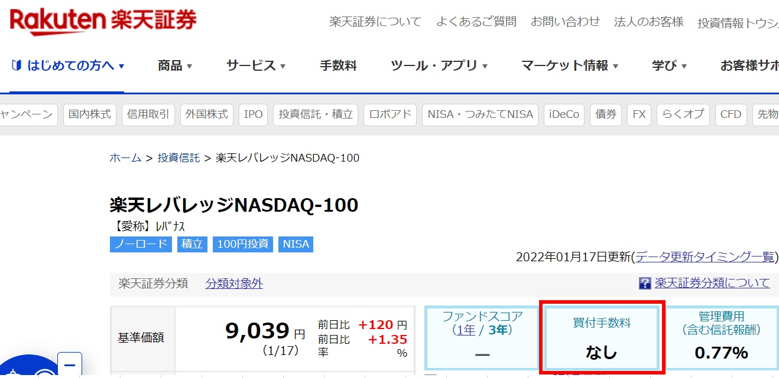Expand the ツール・アプリ menu

(x=439, y=65)
